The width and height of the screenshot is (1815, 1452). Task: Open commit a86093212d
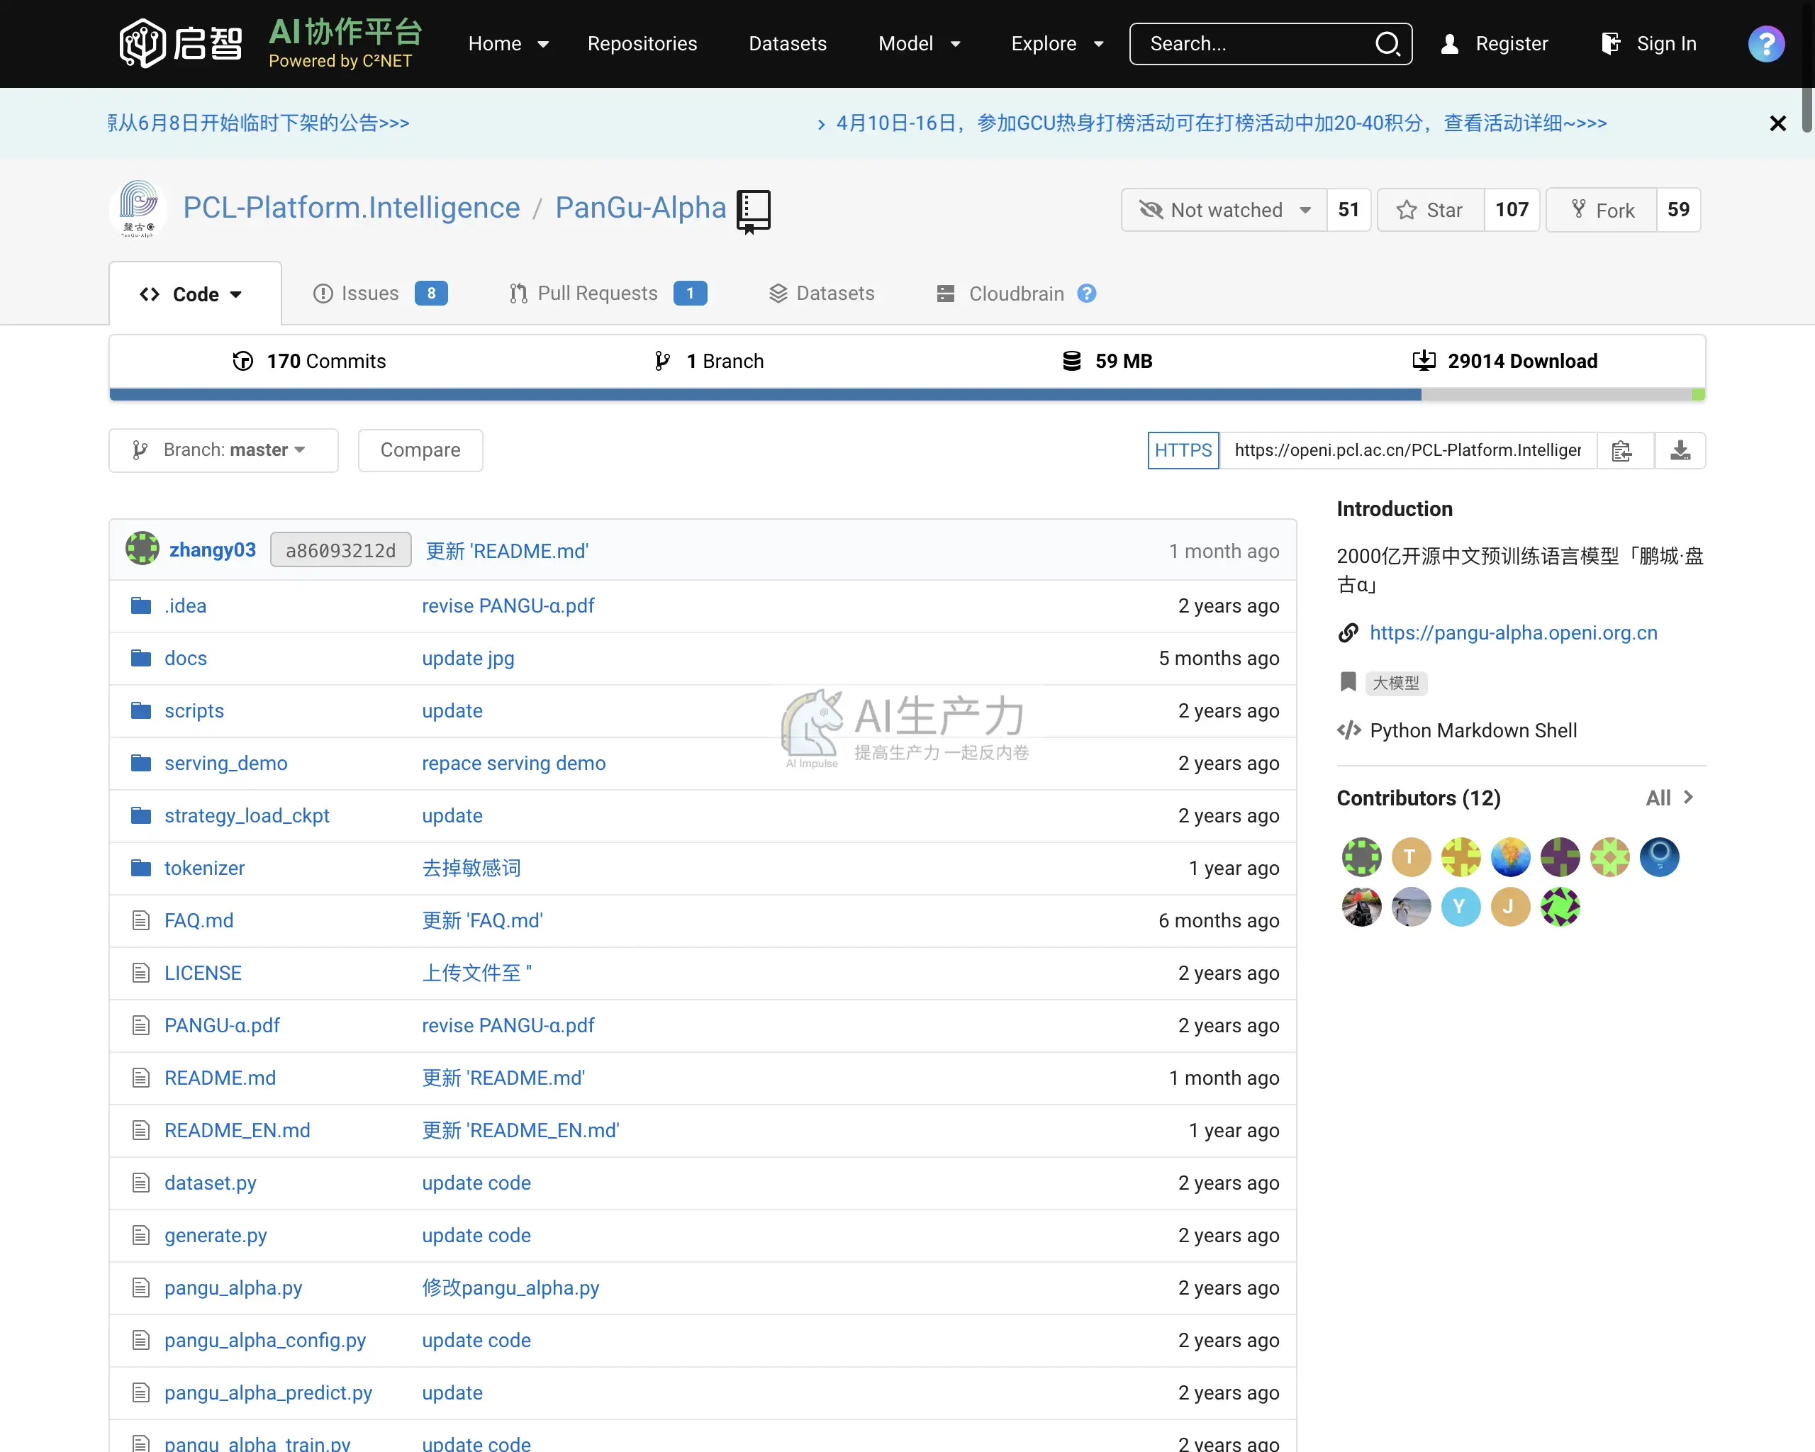(x=340, y=549)
